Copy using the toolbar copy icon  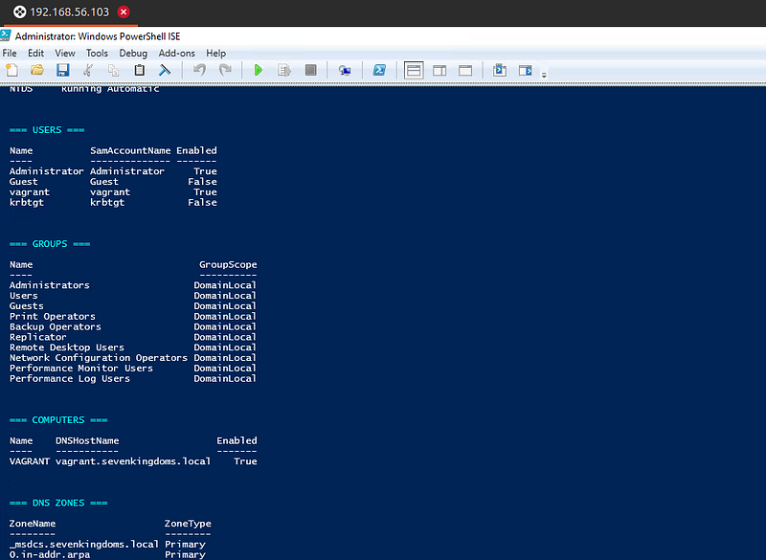tap(113, 70)
